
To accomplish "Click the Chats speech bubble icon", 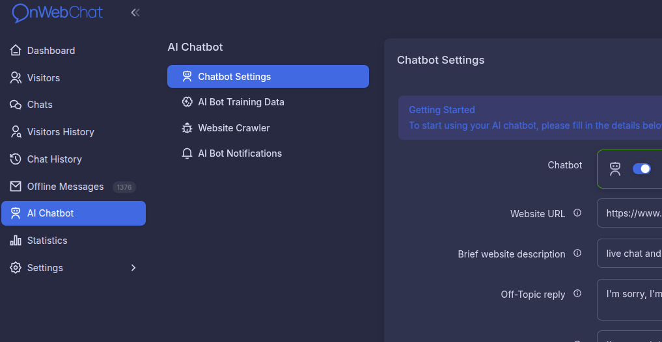I will 16,105.
